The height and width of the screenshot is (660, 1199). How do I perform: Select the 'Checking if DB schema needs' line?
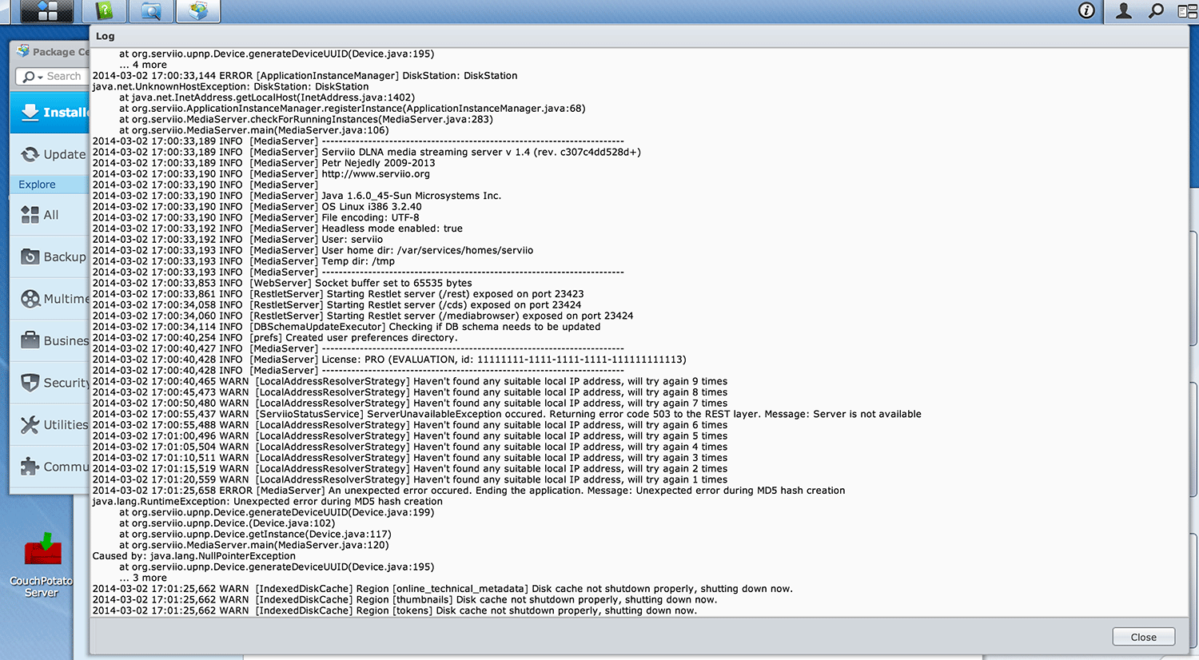pos(346,327)
